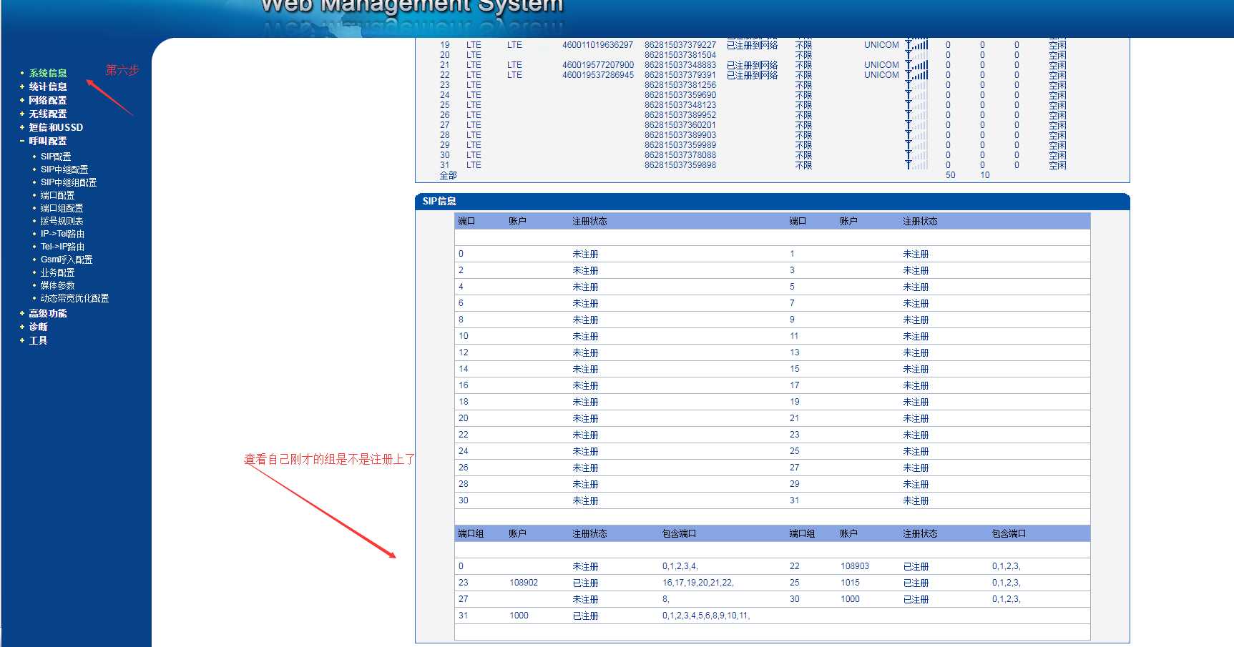Click account 1000 of port group 31
This screenshot has height=647, width=1234.
coord(519,616)
